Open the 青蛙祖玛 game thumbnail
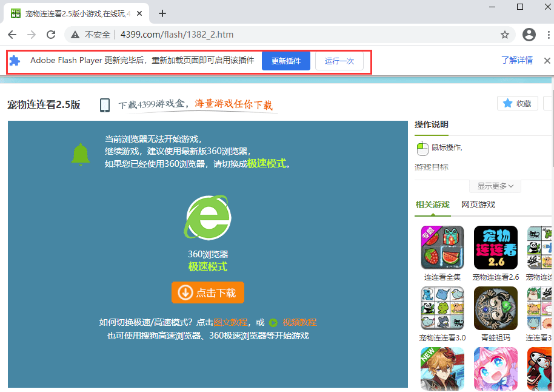This screenshot has width=554, height=392. pos(495,308)
